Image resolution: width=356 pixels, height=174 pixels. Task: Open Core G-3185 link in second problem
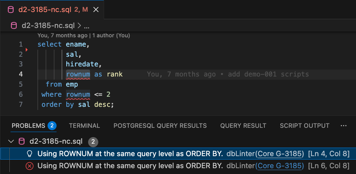click(280, 166)
